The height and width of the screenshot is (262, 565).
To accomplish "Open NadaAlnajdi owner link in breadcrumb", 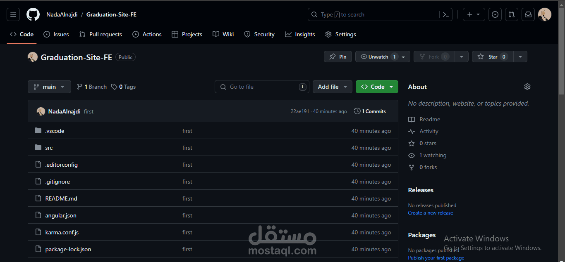I will tap(62, 14).
